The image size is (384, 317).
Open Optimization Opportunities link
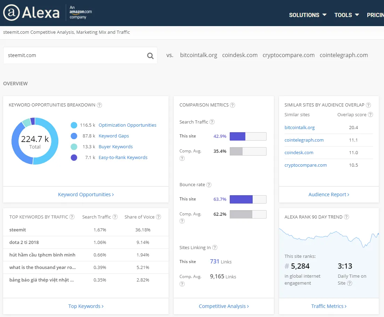127,125
